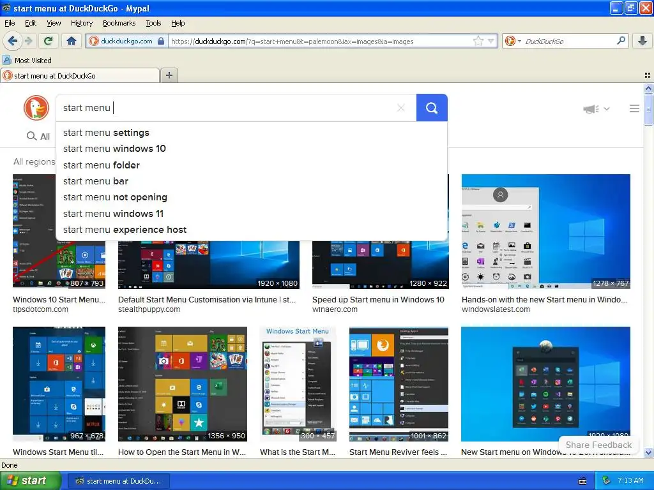Open the Tools menu
The height and width of the screenshot is (490, 654).
(x=153, y=23)
